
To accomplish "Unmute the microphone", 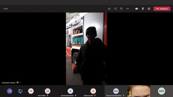I will (143, 9).
